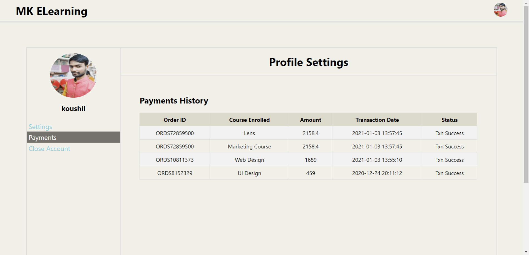Click the Order ID column header
This screenshot has height=255, width=529.
coord(175,120)
